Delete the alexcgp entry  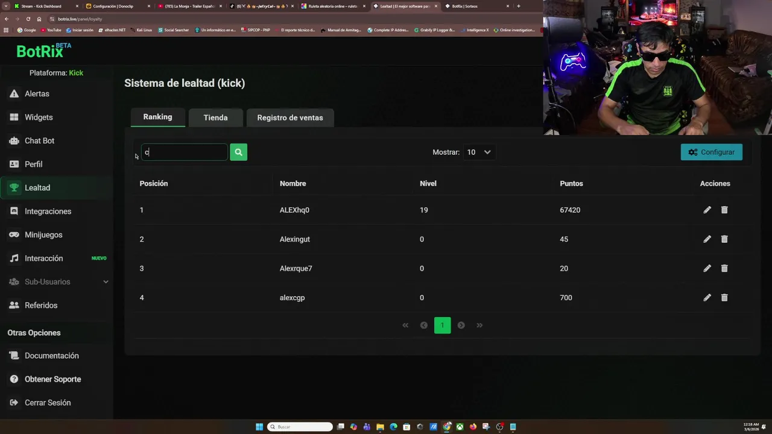(x=724, y=298)
